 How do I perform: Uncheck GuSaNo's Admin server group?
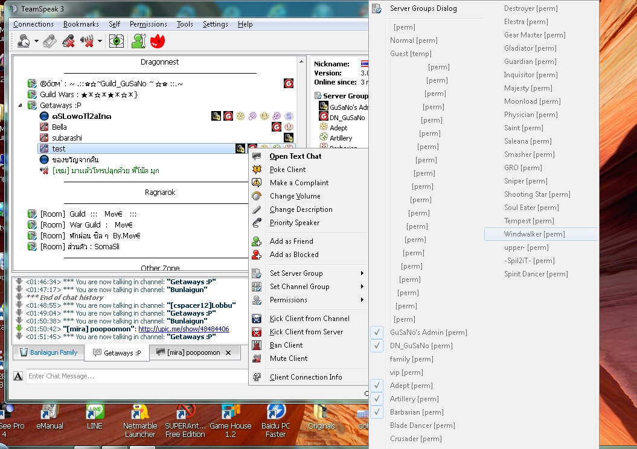tap(377, 333)
